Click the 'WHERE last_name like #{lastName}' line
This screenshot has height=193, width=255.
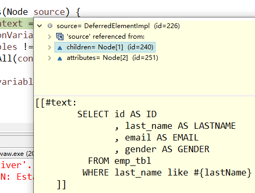click(x=167, y=172)
